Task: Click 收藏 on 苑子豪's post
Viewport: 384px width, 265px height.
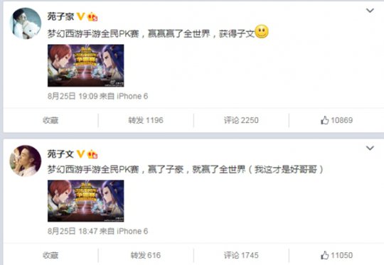Action: [50, 120]
